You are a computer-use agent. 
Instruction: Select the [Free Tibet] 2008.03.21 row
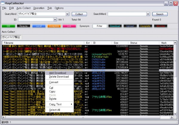(88, 107)
